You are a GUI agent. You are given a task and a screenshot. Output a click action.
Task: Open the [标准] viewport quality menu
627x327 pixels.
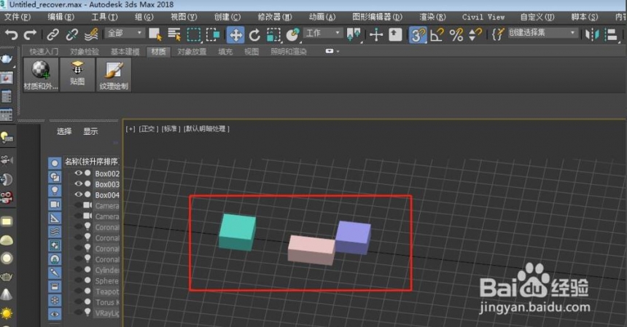[171, 129]
